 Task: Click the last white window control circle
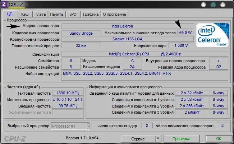click(x=223, y=5)
